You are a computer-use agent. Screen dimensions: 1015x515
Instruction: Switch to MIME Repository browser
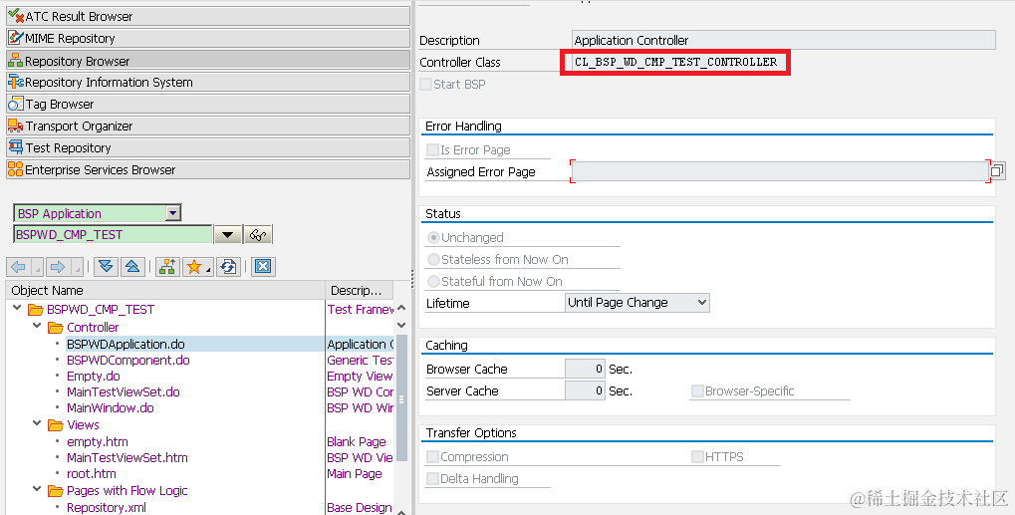click(x=208, y=38)
